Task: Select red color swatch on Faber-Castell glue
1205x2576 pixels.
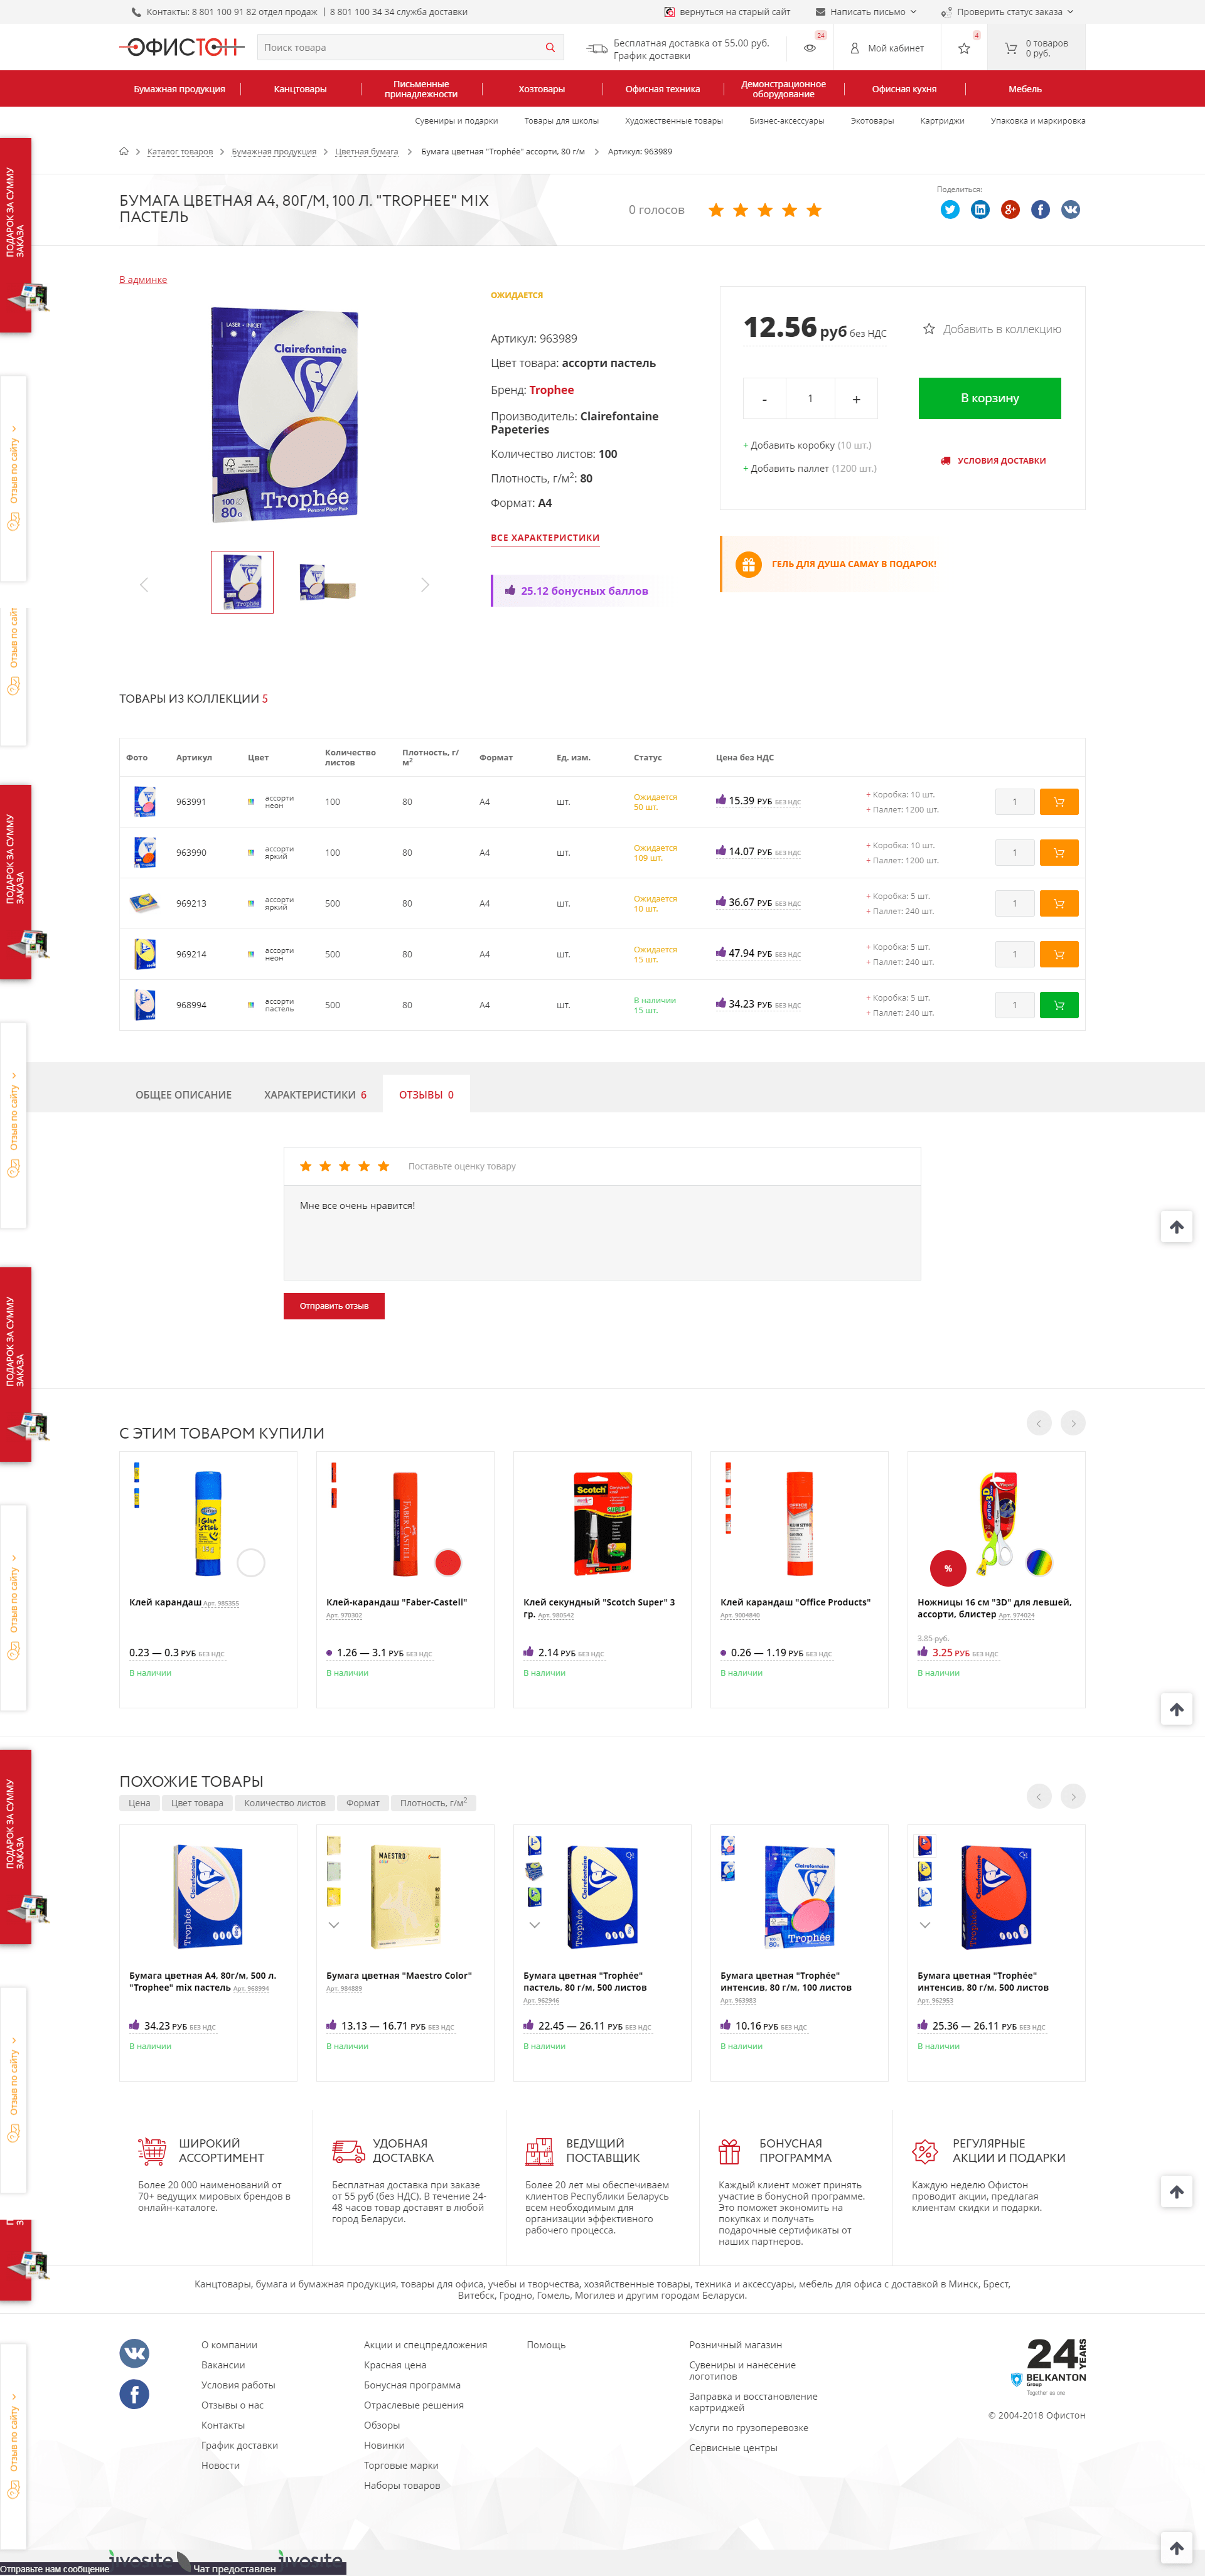Action: [x=448, y=1563]
